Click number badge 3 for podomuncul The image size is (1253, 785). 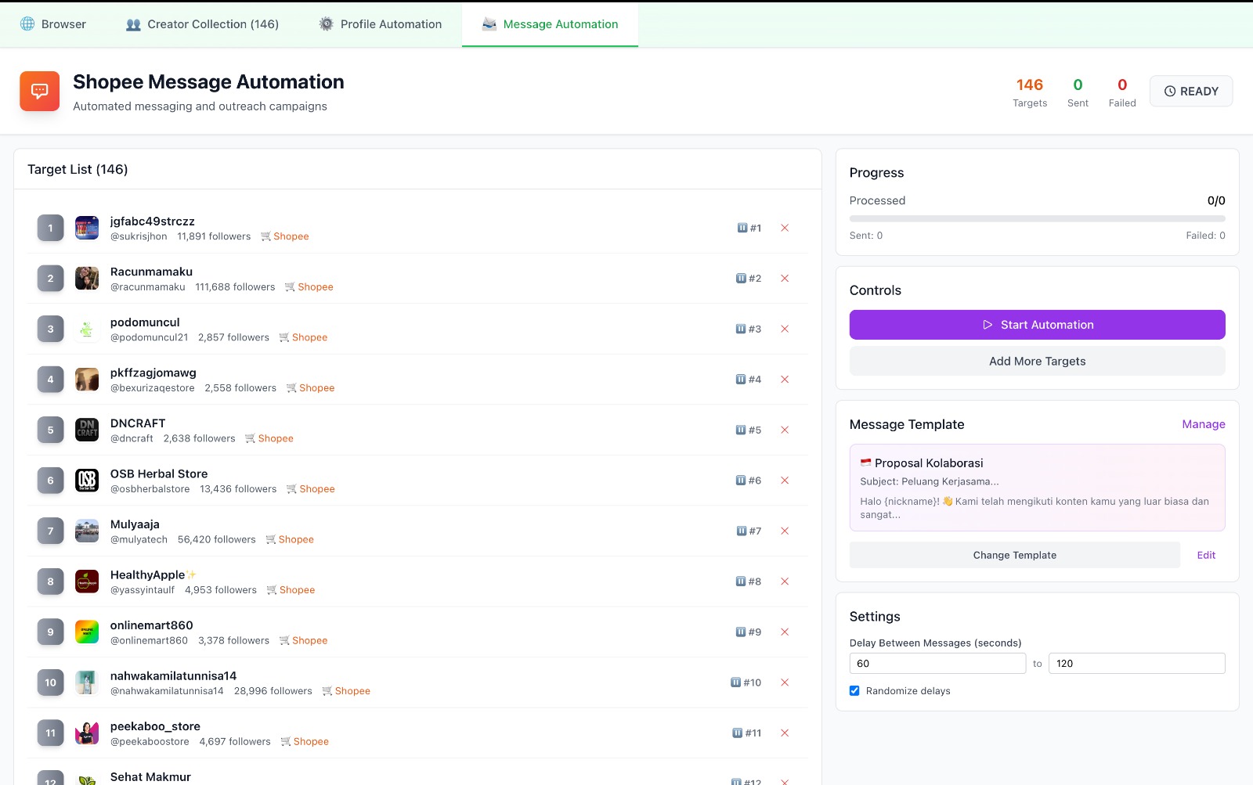pos(50,329)
